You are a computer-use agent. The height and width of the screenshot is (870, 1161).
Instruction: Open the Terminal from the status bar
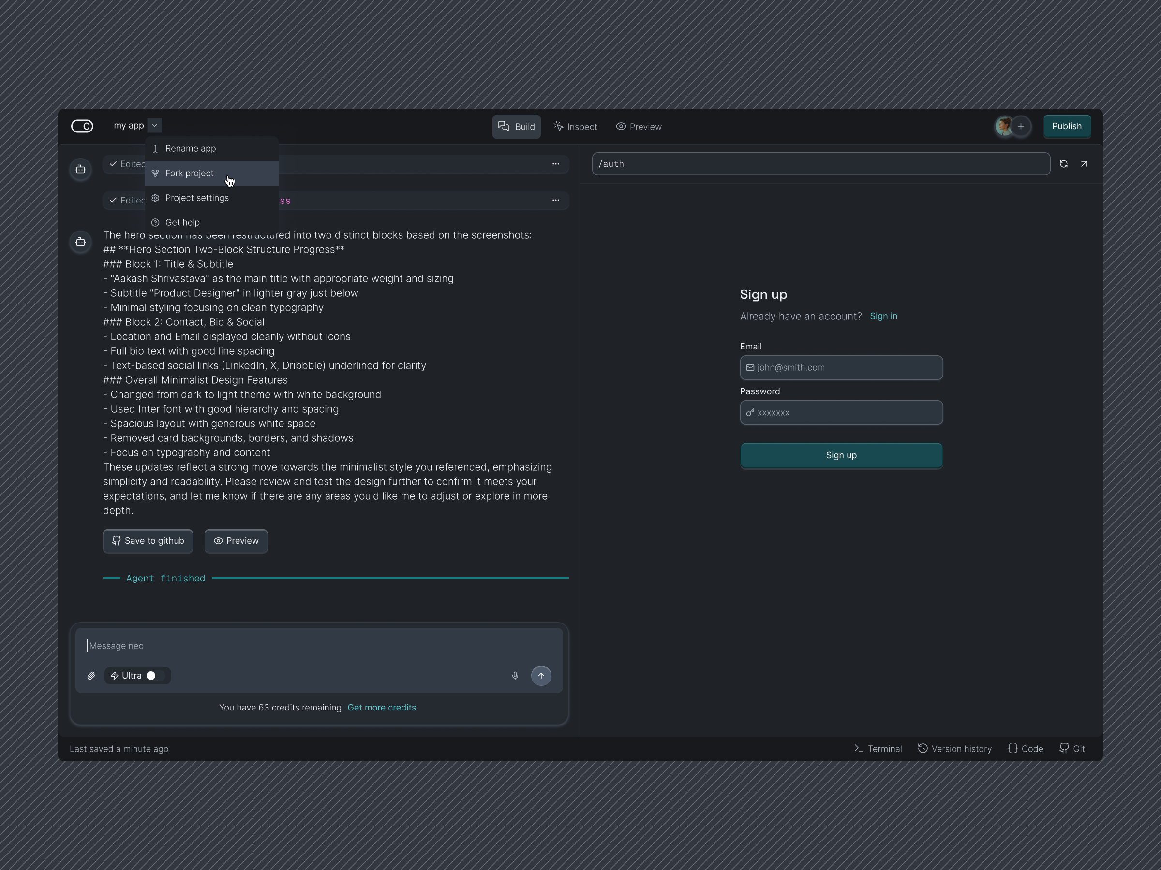(x=878, y=748)
